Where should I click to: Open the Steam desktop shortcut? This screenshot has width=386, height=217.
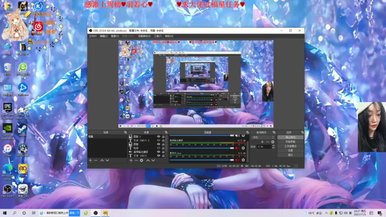click(23, 130)
